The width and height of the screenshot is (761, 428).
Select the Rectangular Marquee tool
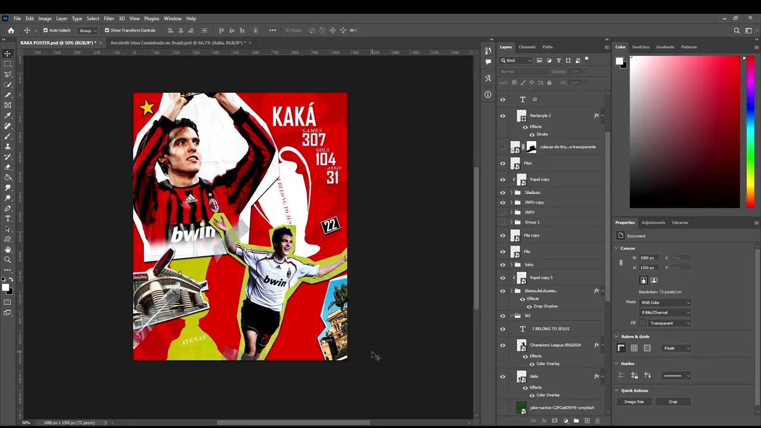tap(8, 64)
